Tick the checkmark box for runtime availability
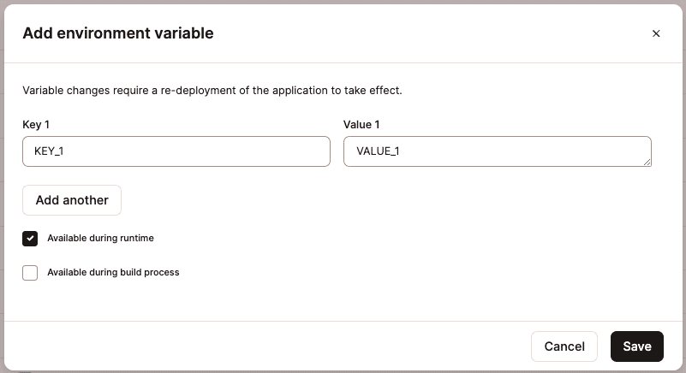 click(x=30, y=239)
